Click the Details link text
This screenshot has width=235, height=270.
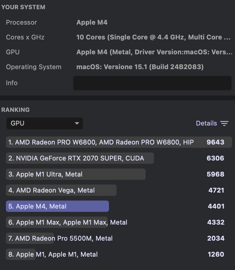[207, 123]
